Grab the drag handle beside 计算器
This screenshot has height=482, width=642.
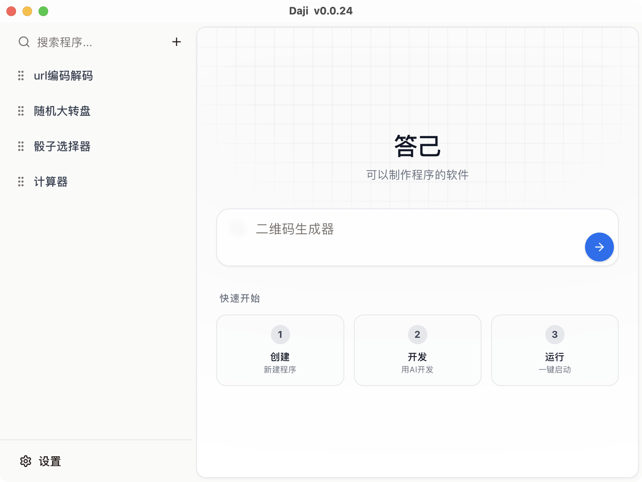point(21,182)
